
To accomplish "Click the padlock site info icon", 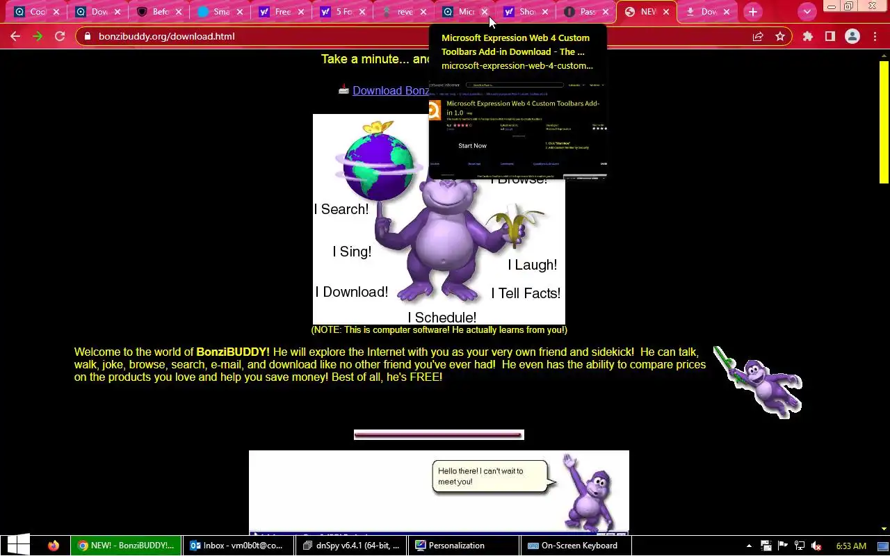I will tap(87, 36).
